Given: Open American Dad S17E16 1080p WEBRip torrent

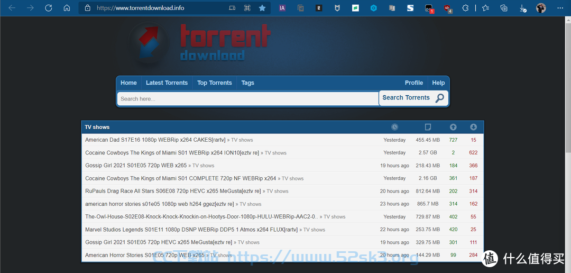Looking at the screenshot, I should [155, 140].
